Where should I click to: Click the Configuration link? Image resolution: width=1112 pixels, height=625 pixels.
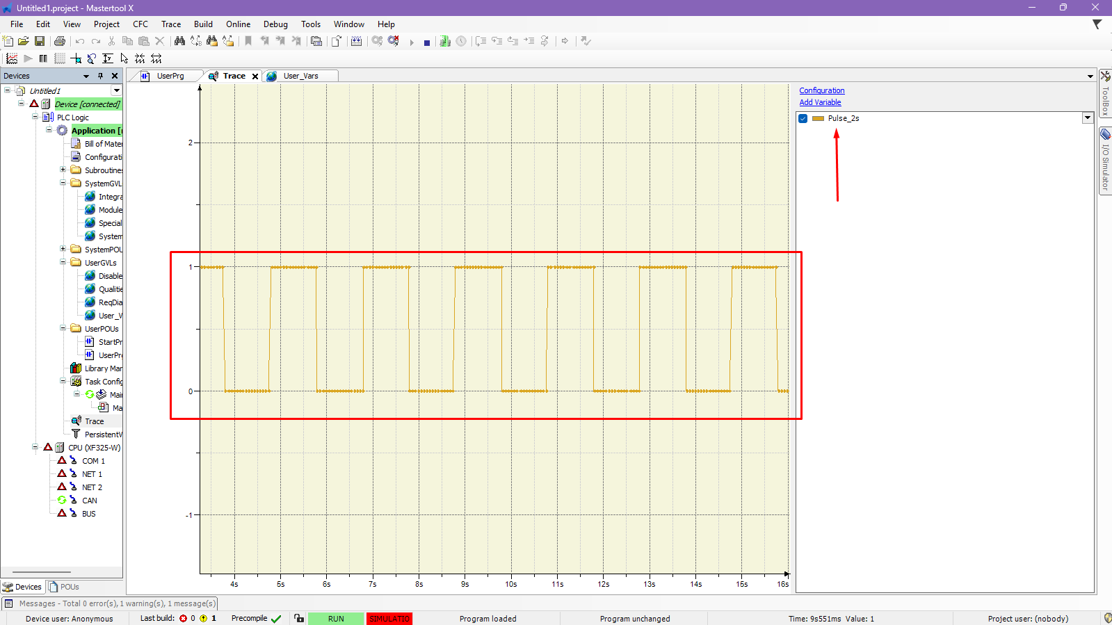point(821,91)
